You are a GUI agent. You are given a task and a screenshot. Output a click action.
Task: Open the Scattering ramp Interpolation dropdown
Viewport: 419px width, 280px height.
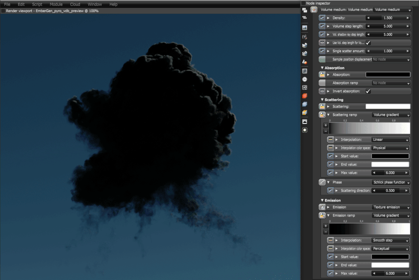coord(391,140)
